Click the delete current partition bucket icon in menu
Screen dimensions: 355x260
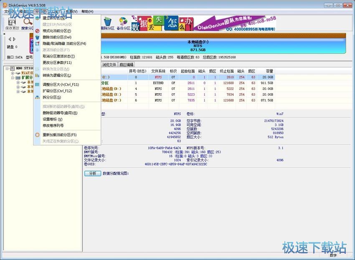tap(37, 37)
